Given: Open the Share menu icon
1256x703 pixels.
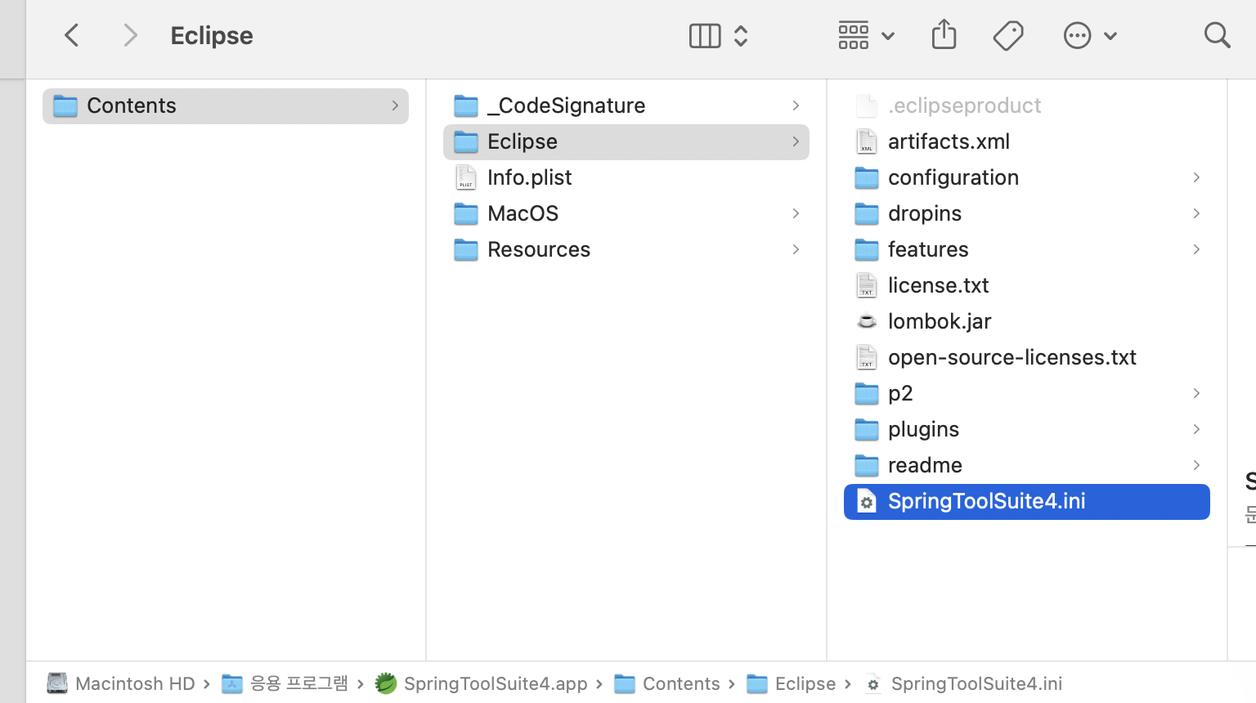Looking at the screenshot, I should coord(944,35).
